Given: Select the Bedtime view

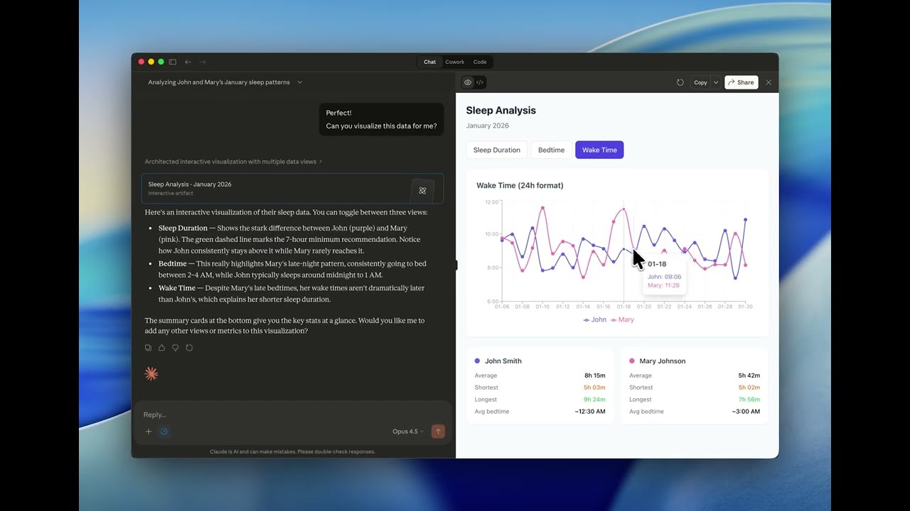Looking at the screenshot, I should 551,150.
